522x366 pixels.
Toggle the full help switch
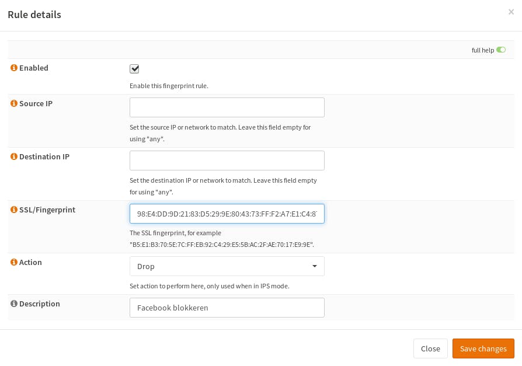501,50
